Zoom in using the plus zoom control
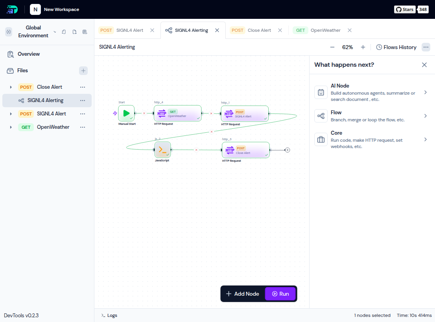Viewport: 435px width, 322px height. click(362, 47)
